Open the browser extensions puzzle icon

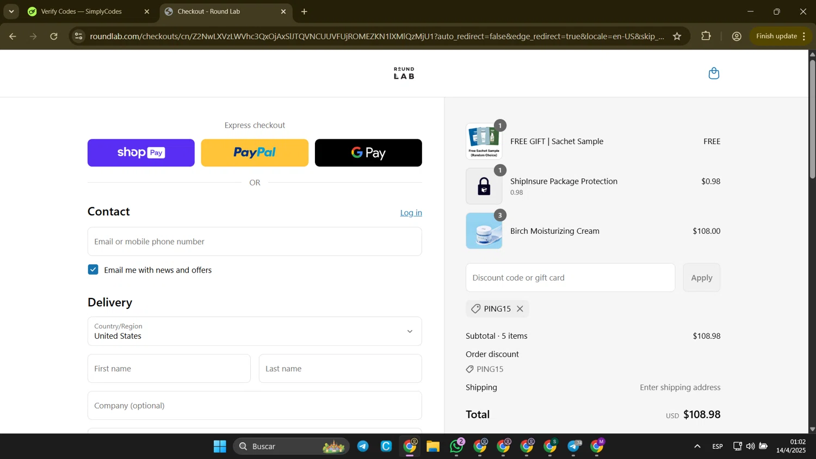[x=706, y=36]
